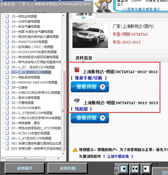Screen dimensions: 168x175
Task: Click view control left-arrow panel icon
Action: [146, 169]
